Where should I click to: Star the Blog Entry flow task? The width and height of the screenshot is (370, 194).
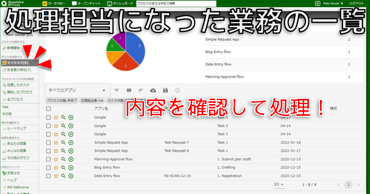pyautogui.click(x=56, y=168)
